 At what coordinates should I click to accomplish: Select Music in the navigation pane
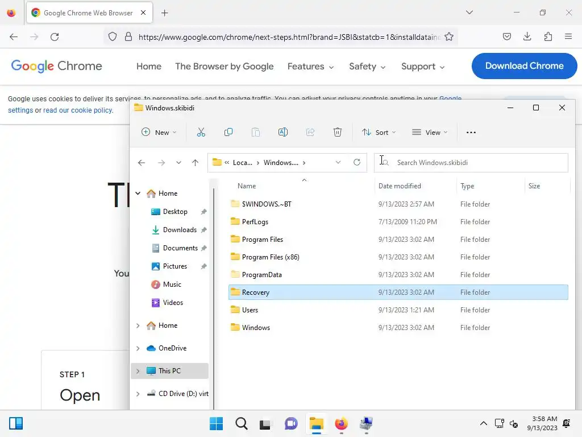(x=172, y=285)
